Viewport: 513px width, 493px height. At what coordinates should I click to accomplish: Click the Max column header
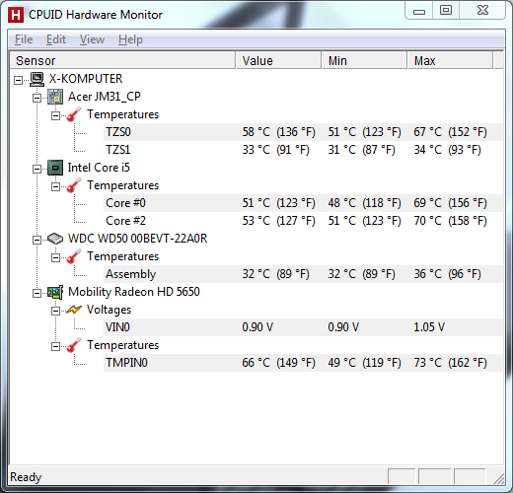coord(451,60)
